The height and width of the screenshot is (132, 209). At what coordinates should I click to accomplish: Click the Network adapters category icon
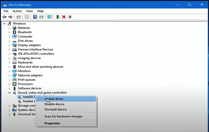pos(15,75)
